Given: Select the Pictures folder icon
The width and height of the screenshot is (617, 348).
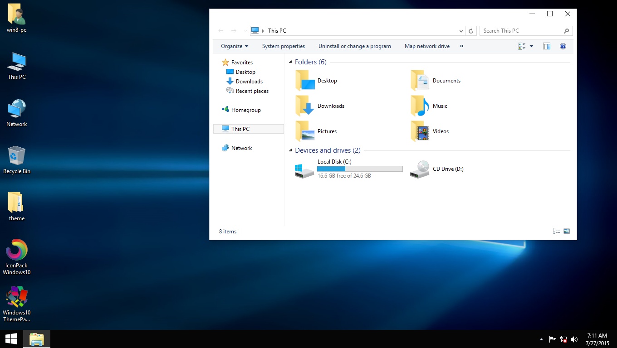Looking at the screenshot, I should (304, 131).
